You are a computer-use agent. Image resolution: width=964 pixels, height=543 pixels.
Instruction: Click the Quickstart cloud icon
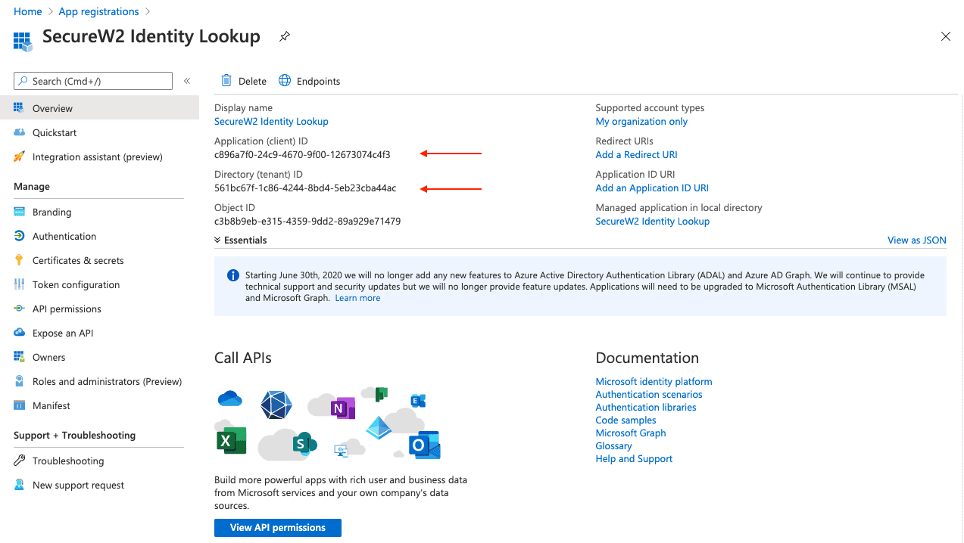pyautogui.click(x=19, y=132)
